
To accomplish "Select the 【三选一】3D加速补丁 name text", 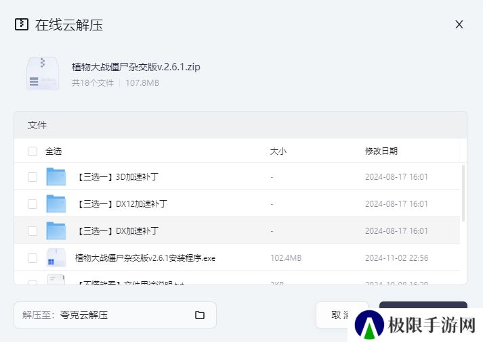I will click(117, 177).
